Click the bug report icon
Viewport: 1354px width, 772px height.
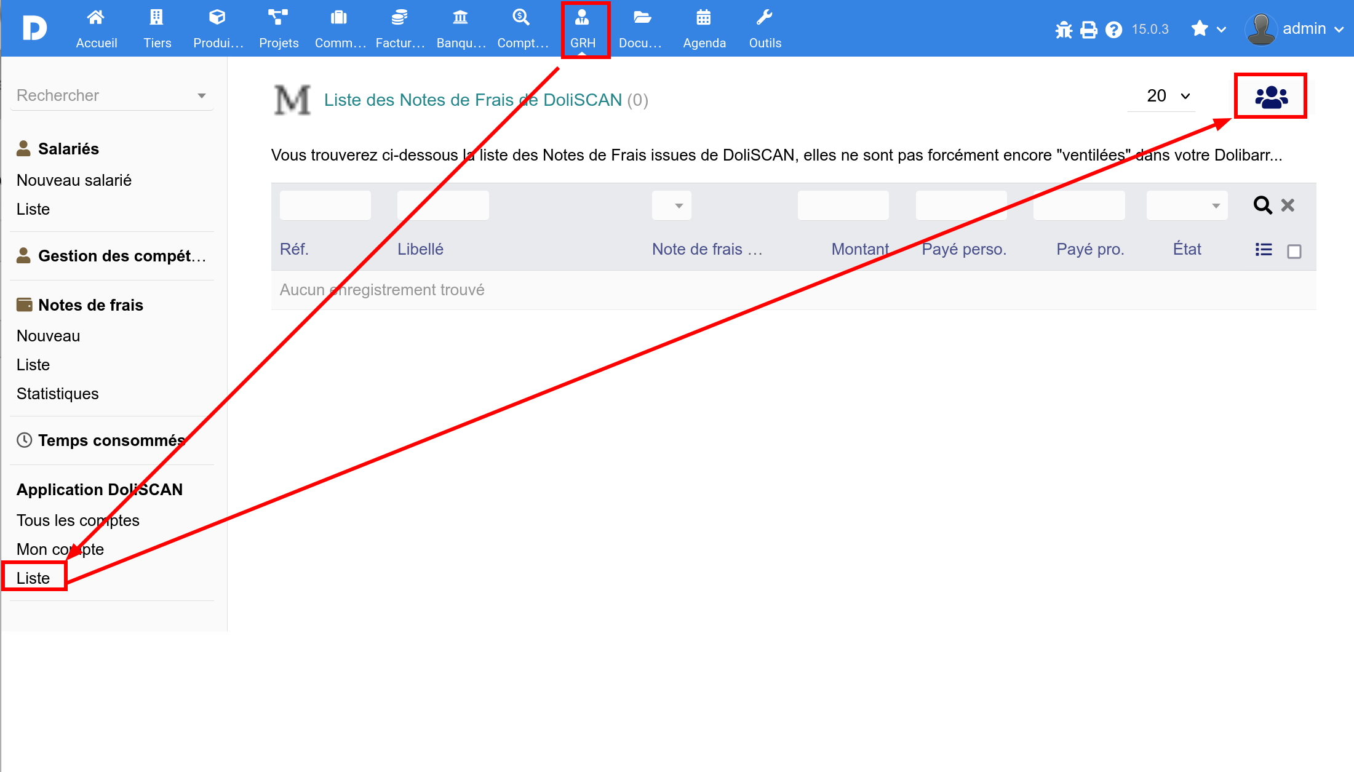click(1064, 30)
